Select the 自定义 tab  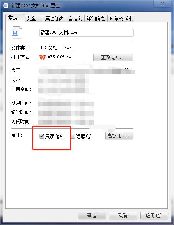75,18
